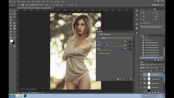Select the Line shape tool
This screenshot has width=174, height=98.
14,35
